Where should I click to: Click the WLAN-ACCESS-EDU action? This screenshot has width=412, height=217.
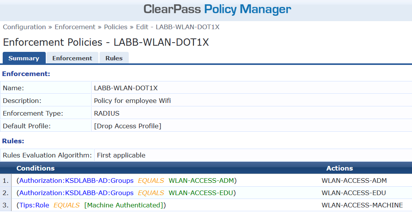354,193
